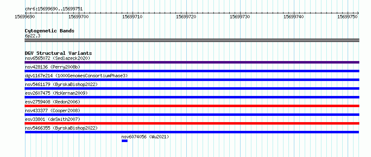Click ruler position 15699740

[293, 17]
